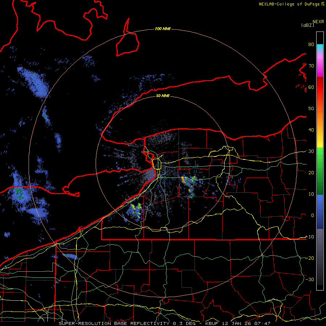Click the gray segment of the color bar
Image resolution: width=326 pixels, height=326 pixels.
[x=320, y=257]
